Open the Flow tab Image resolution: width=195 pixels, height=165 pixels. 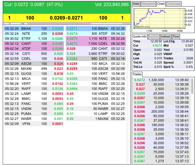(x=176, y=37)
